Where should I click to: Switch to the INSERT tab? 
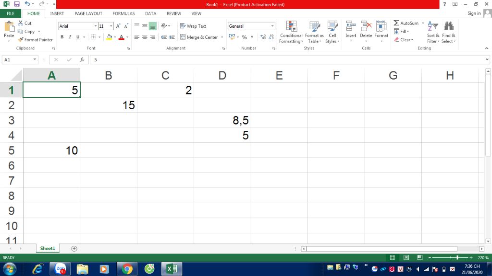coord(57,13)
